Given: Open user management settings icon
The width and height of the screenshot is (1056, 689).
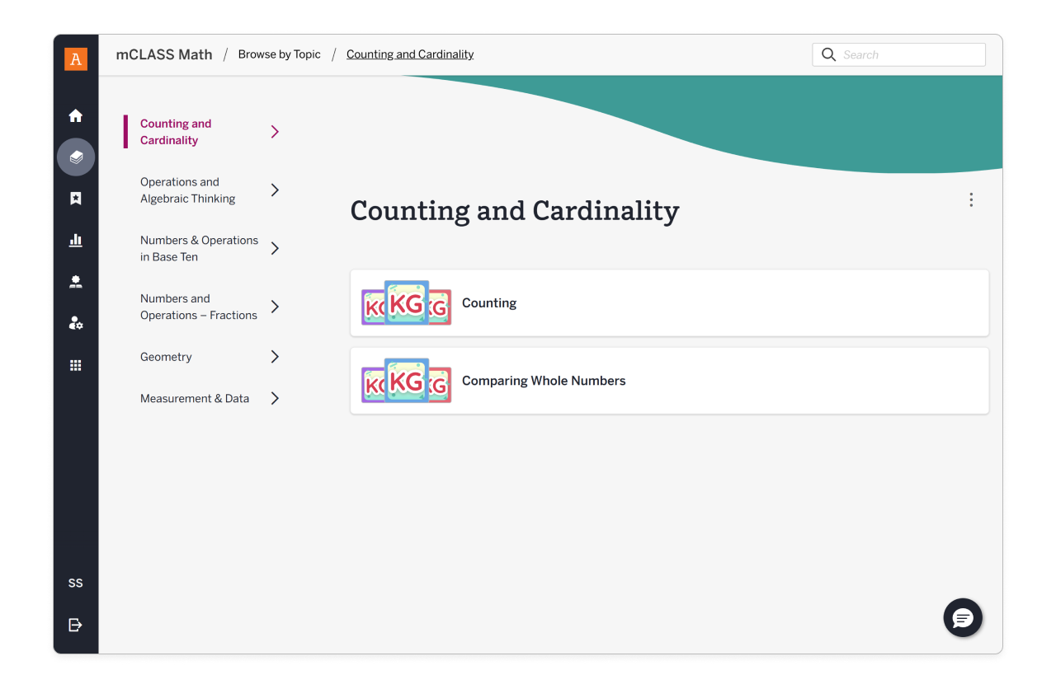Looking at the screenshot, I should 75,323.
